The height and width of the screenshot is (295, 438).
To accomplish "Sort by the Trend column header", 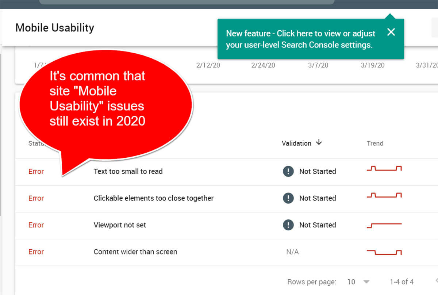I will click(x=375, y=143).
